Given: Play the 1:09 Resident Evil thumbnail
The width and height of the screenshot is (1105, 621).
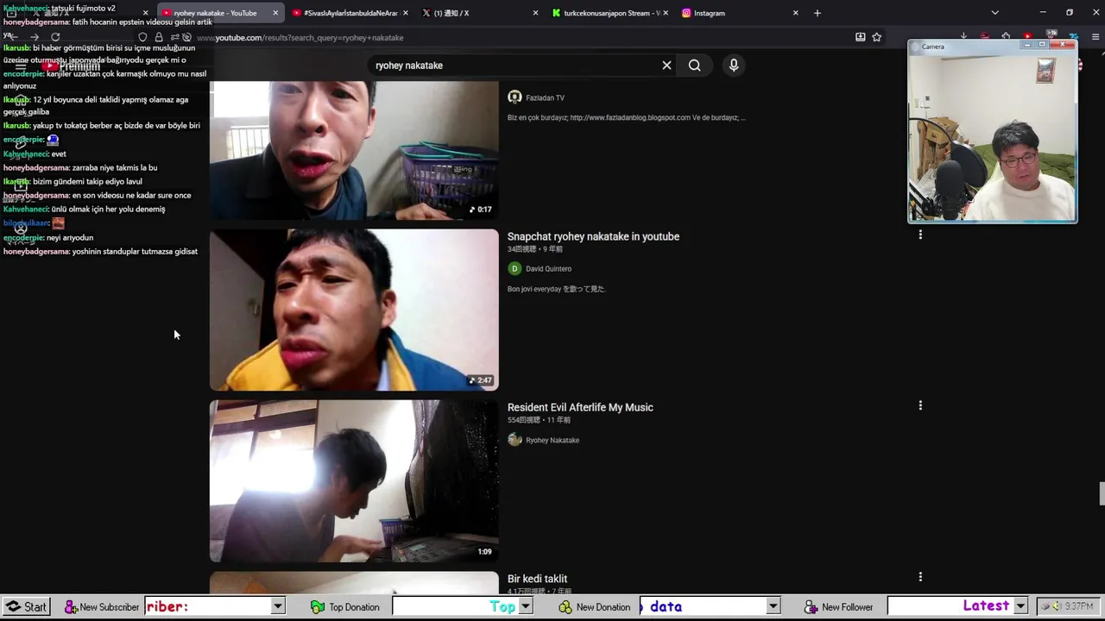Looking at the screenshot, I should (354, 480).
